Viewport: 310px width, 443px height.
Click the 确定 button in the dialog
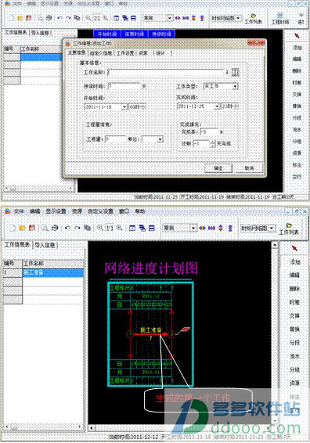coord(218,168)
